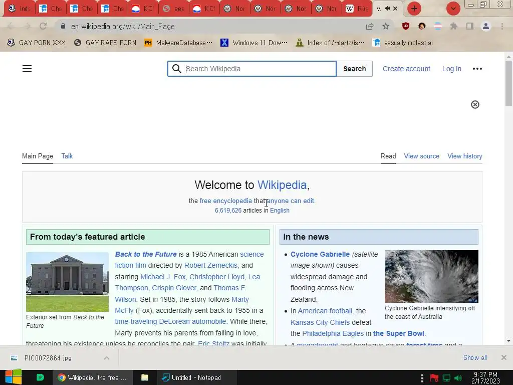Image resolution: width=513 pixels, height=385 pixels.
Task: Click the Search button
Action: [x=354, y=69]
